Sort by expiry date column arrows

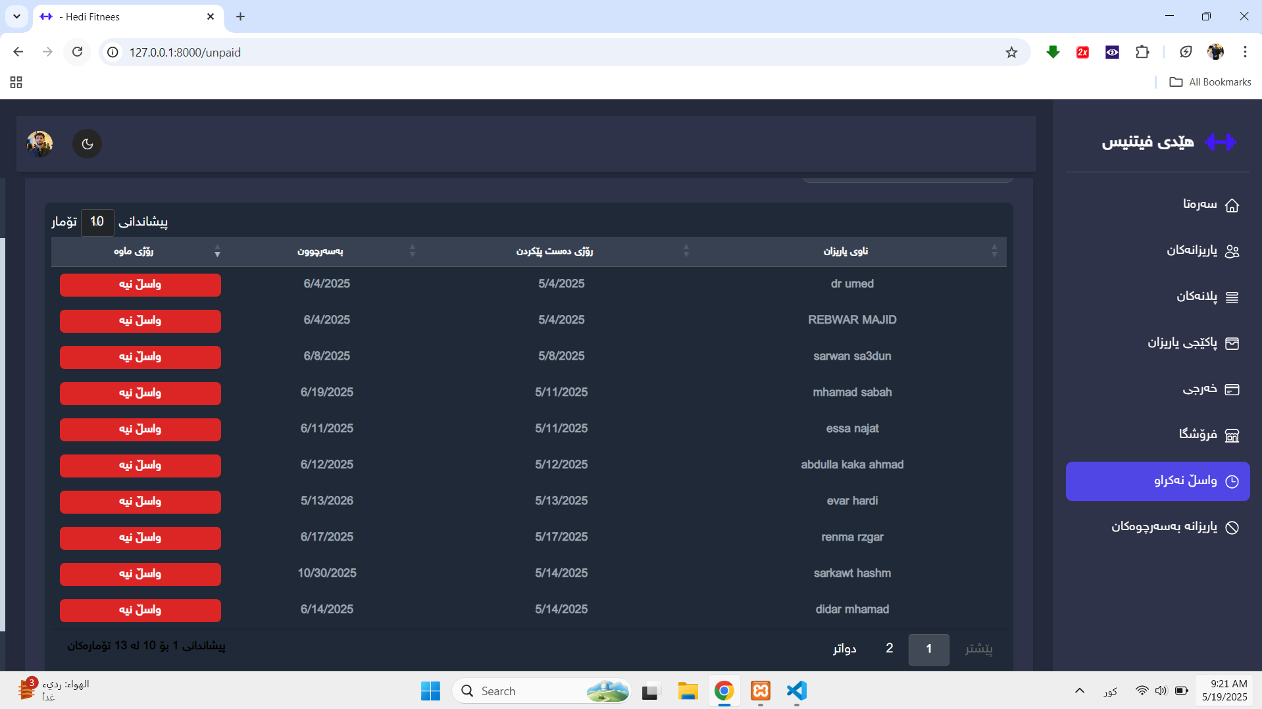(x=412, y=251)
